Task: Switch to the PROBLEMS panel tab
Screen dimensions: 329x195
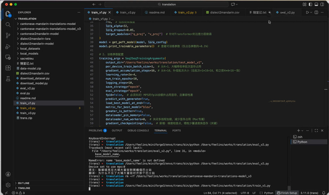Action: click(x=96, y=130)
